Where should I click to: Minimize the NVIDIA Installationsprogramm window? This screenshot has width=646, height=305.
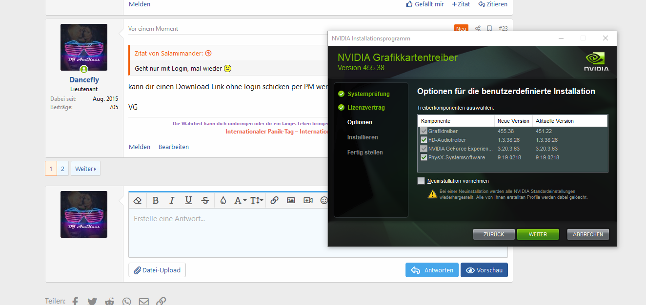[560, 38]
